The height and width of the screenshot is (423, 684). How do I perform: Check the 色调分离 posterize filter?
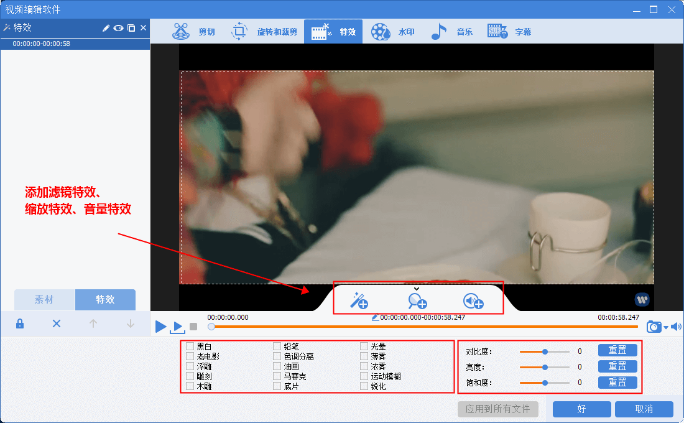tap(277, 356)
